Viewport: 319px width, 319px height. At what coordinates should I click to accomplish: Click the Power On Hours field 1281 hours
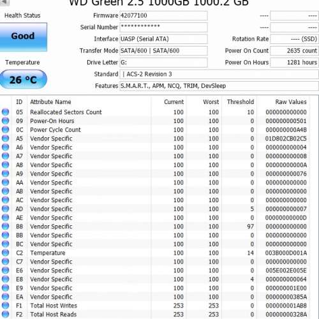[x=294, y=63]
